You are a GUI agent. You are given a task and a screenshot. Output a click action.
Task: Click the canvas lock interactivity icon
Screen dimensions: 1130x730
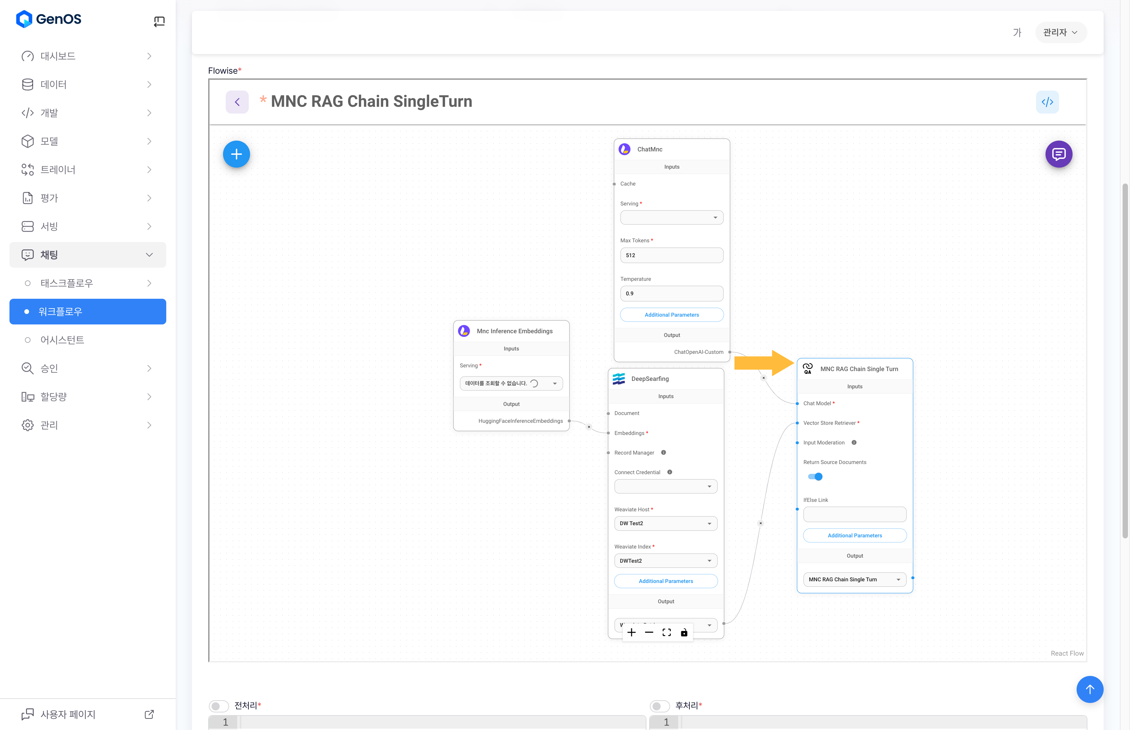click(x=684, y=632)
